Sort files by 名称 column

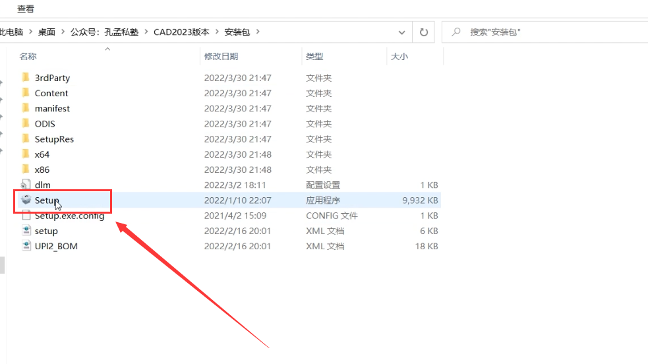(x=28, y=56)
